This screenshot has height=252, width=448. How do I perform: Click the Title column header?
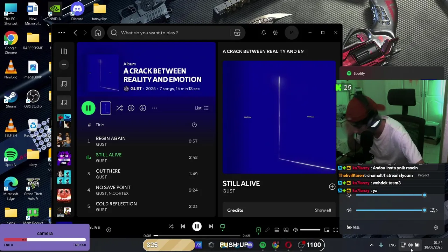[x=100, y=125]
